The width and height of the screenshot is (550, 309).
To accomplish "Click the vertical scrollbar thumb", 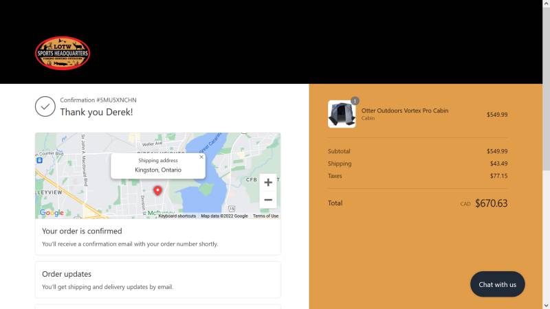I will [546, 88].
